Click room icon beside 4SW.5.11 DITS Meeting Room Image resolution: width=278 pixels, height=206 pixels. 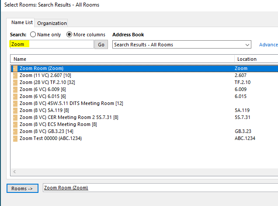tap(15, 104)
